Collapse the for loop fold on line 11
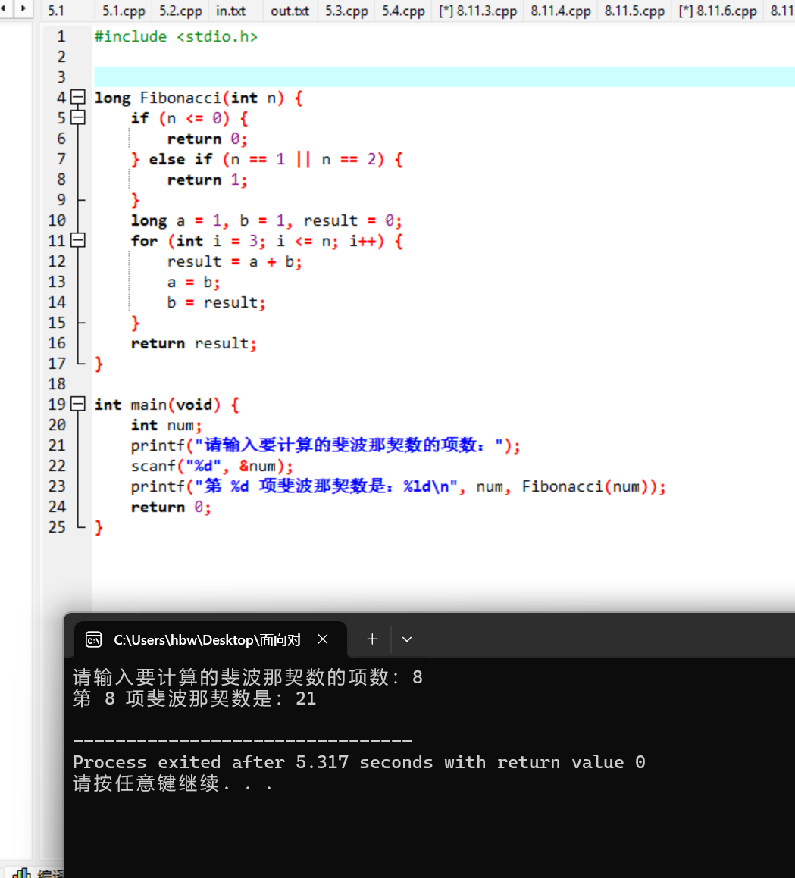The height and width of the screenshot is (878, 795). pos(78,241)
